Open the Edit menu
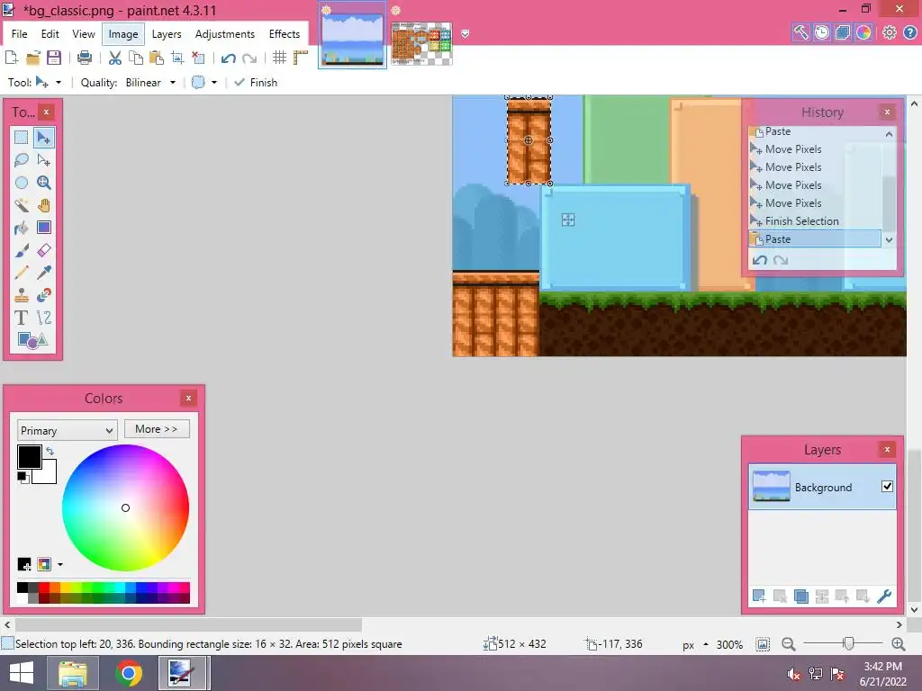 [x=50, y=34]
